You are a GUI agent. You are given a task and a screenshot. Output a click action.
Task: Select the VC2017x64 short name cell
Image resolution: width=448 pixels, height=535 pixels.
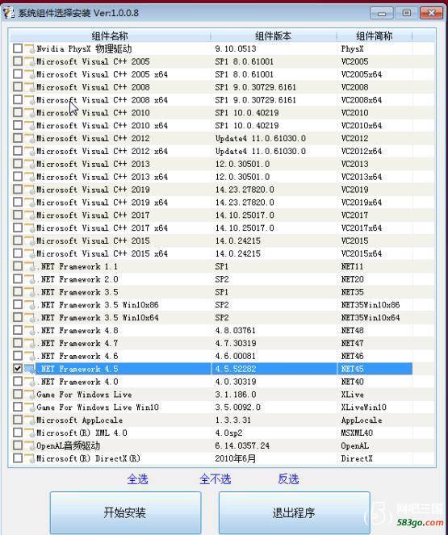[362, 228]
